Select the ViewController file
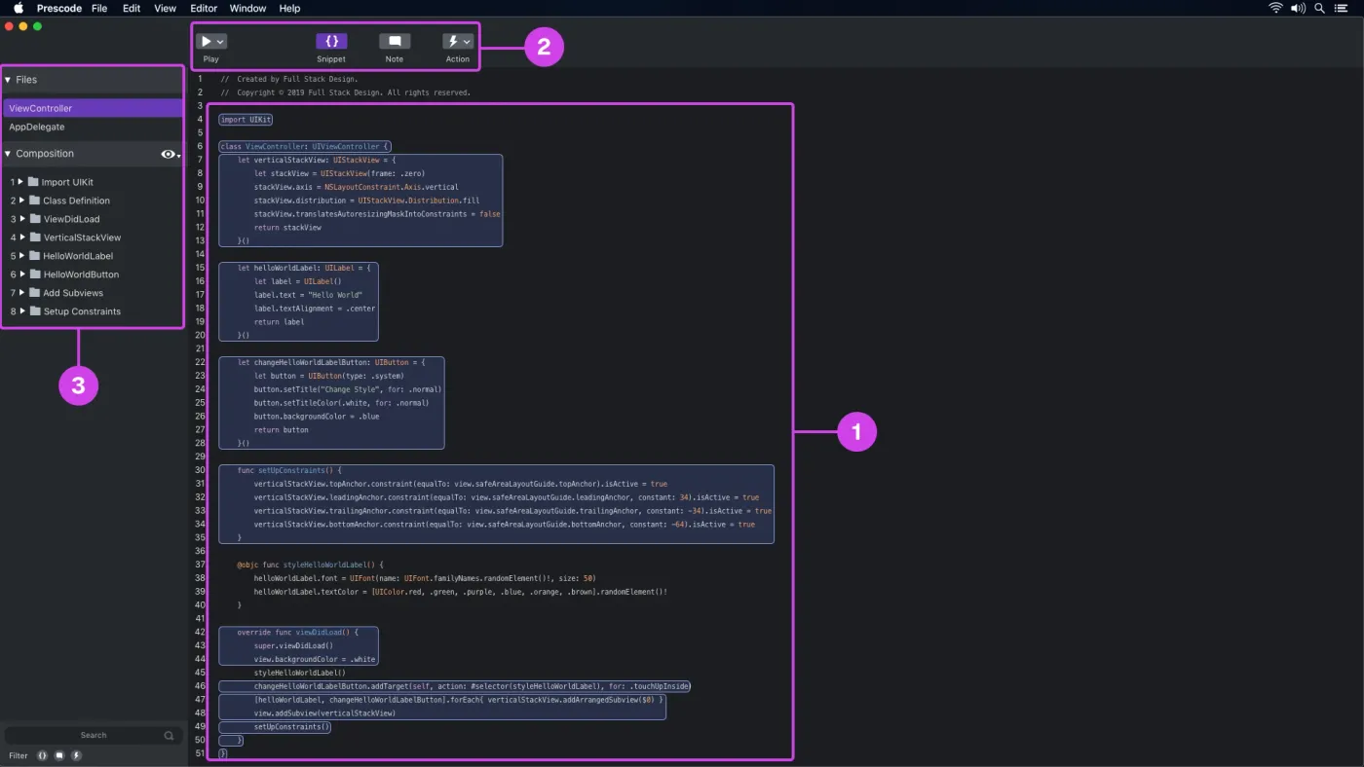This screenshot has height=767, width=1364. point(93,108)
